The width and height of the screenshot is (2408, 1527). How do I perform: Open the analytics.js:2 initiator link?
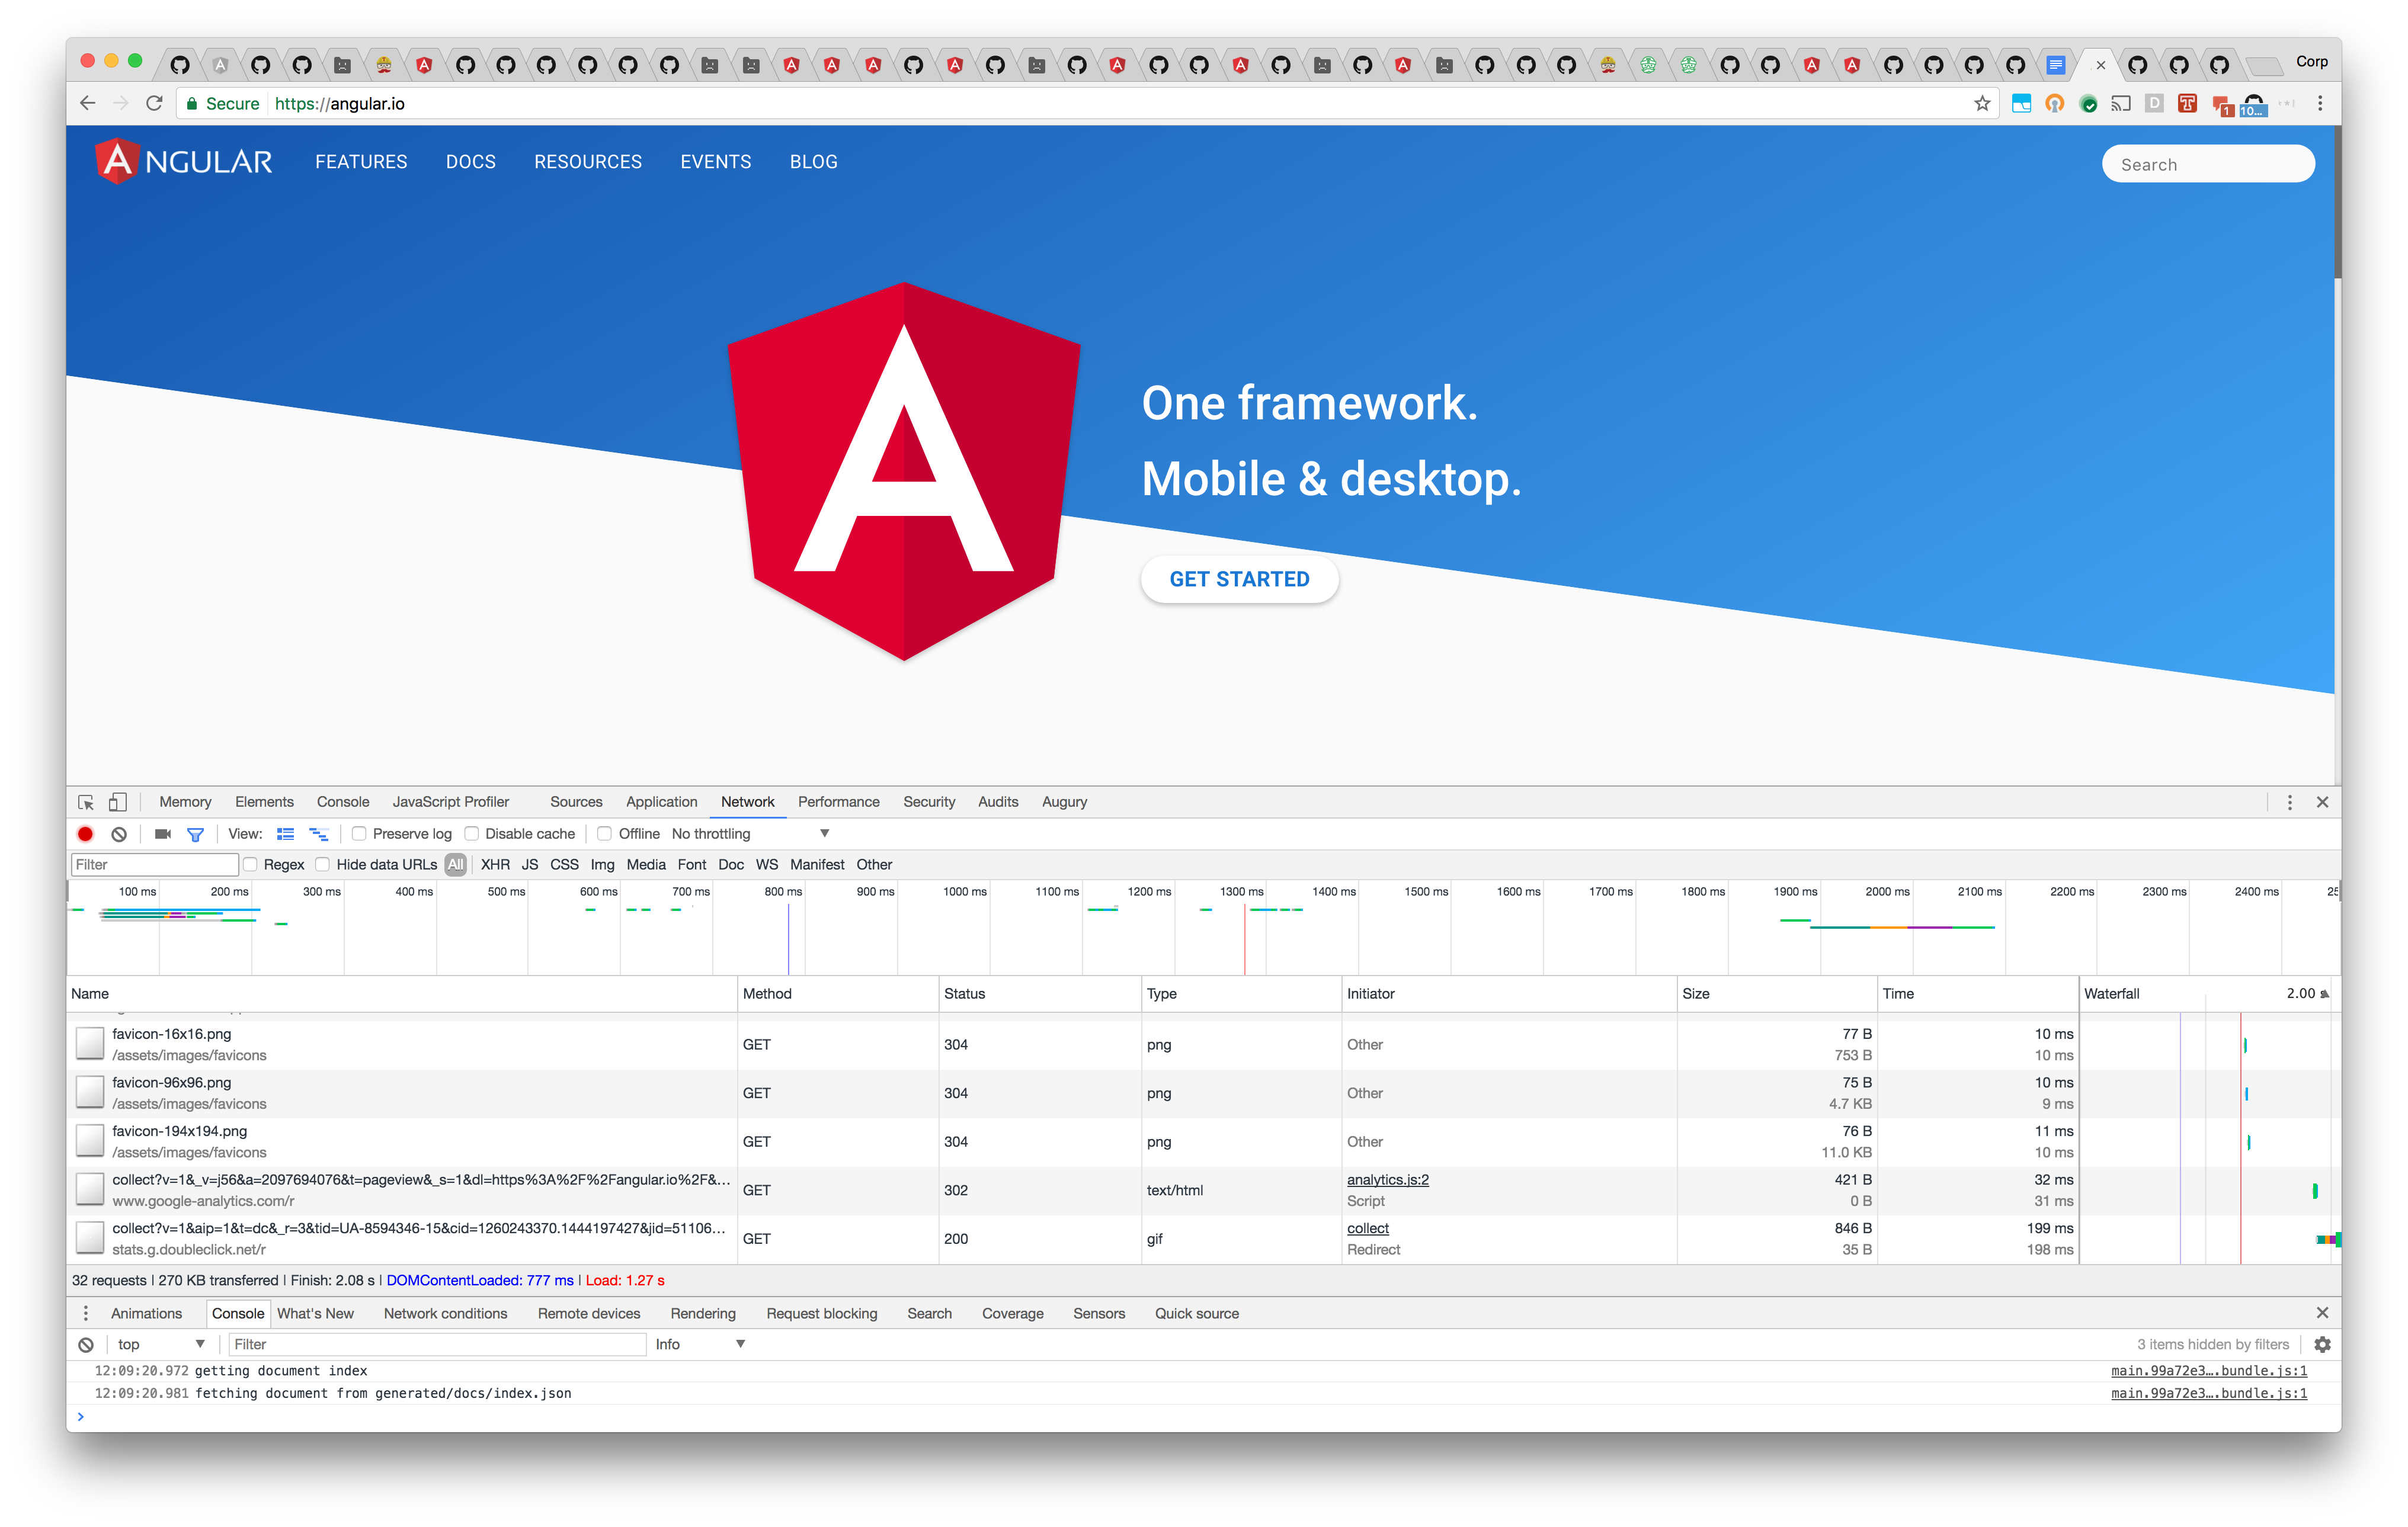coord(1388,1179)
